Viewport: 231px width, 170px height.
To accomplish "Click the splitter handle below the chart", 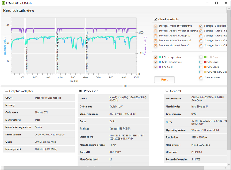I will click(125, 86).
